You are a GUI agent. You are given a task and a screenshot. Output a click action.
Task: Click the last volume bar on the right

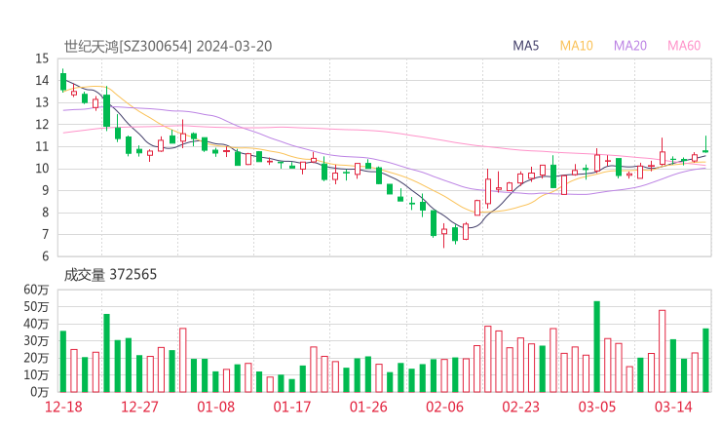click(705, 360)
